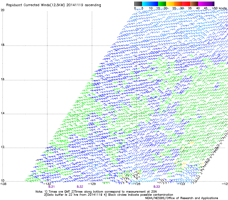The width and height of the screenshot is (228, 200).
Task: Click the legend tick label '25'
Action: (x=174, y=8)
